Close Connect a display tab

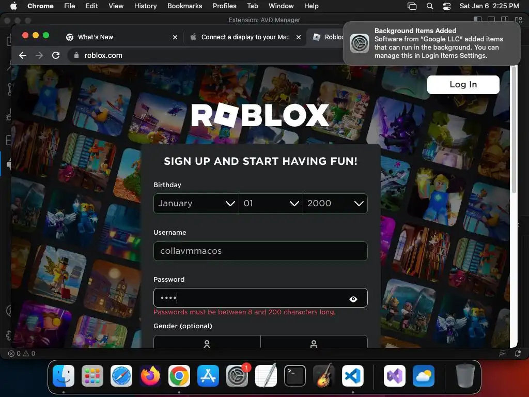click(x=298, y=37)
